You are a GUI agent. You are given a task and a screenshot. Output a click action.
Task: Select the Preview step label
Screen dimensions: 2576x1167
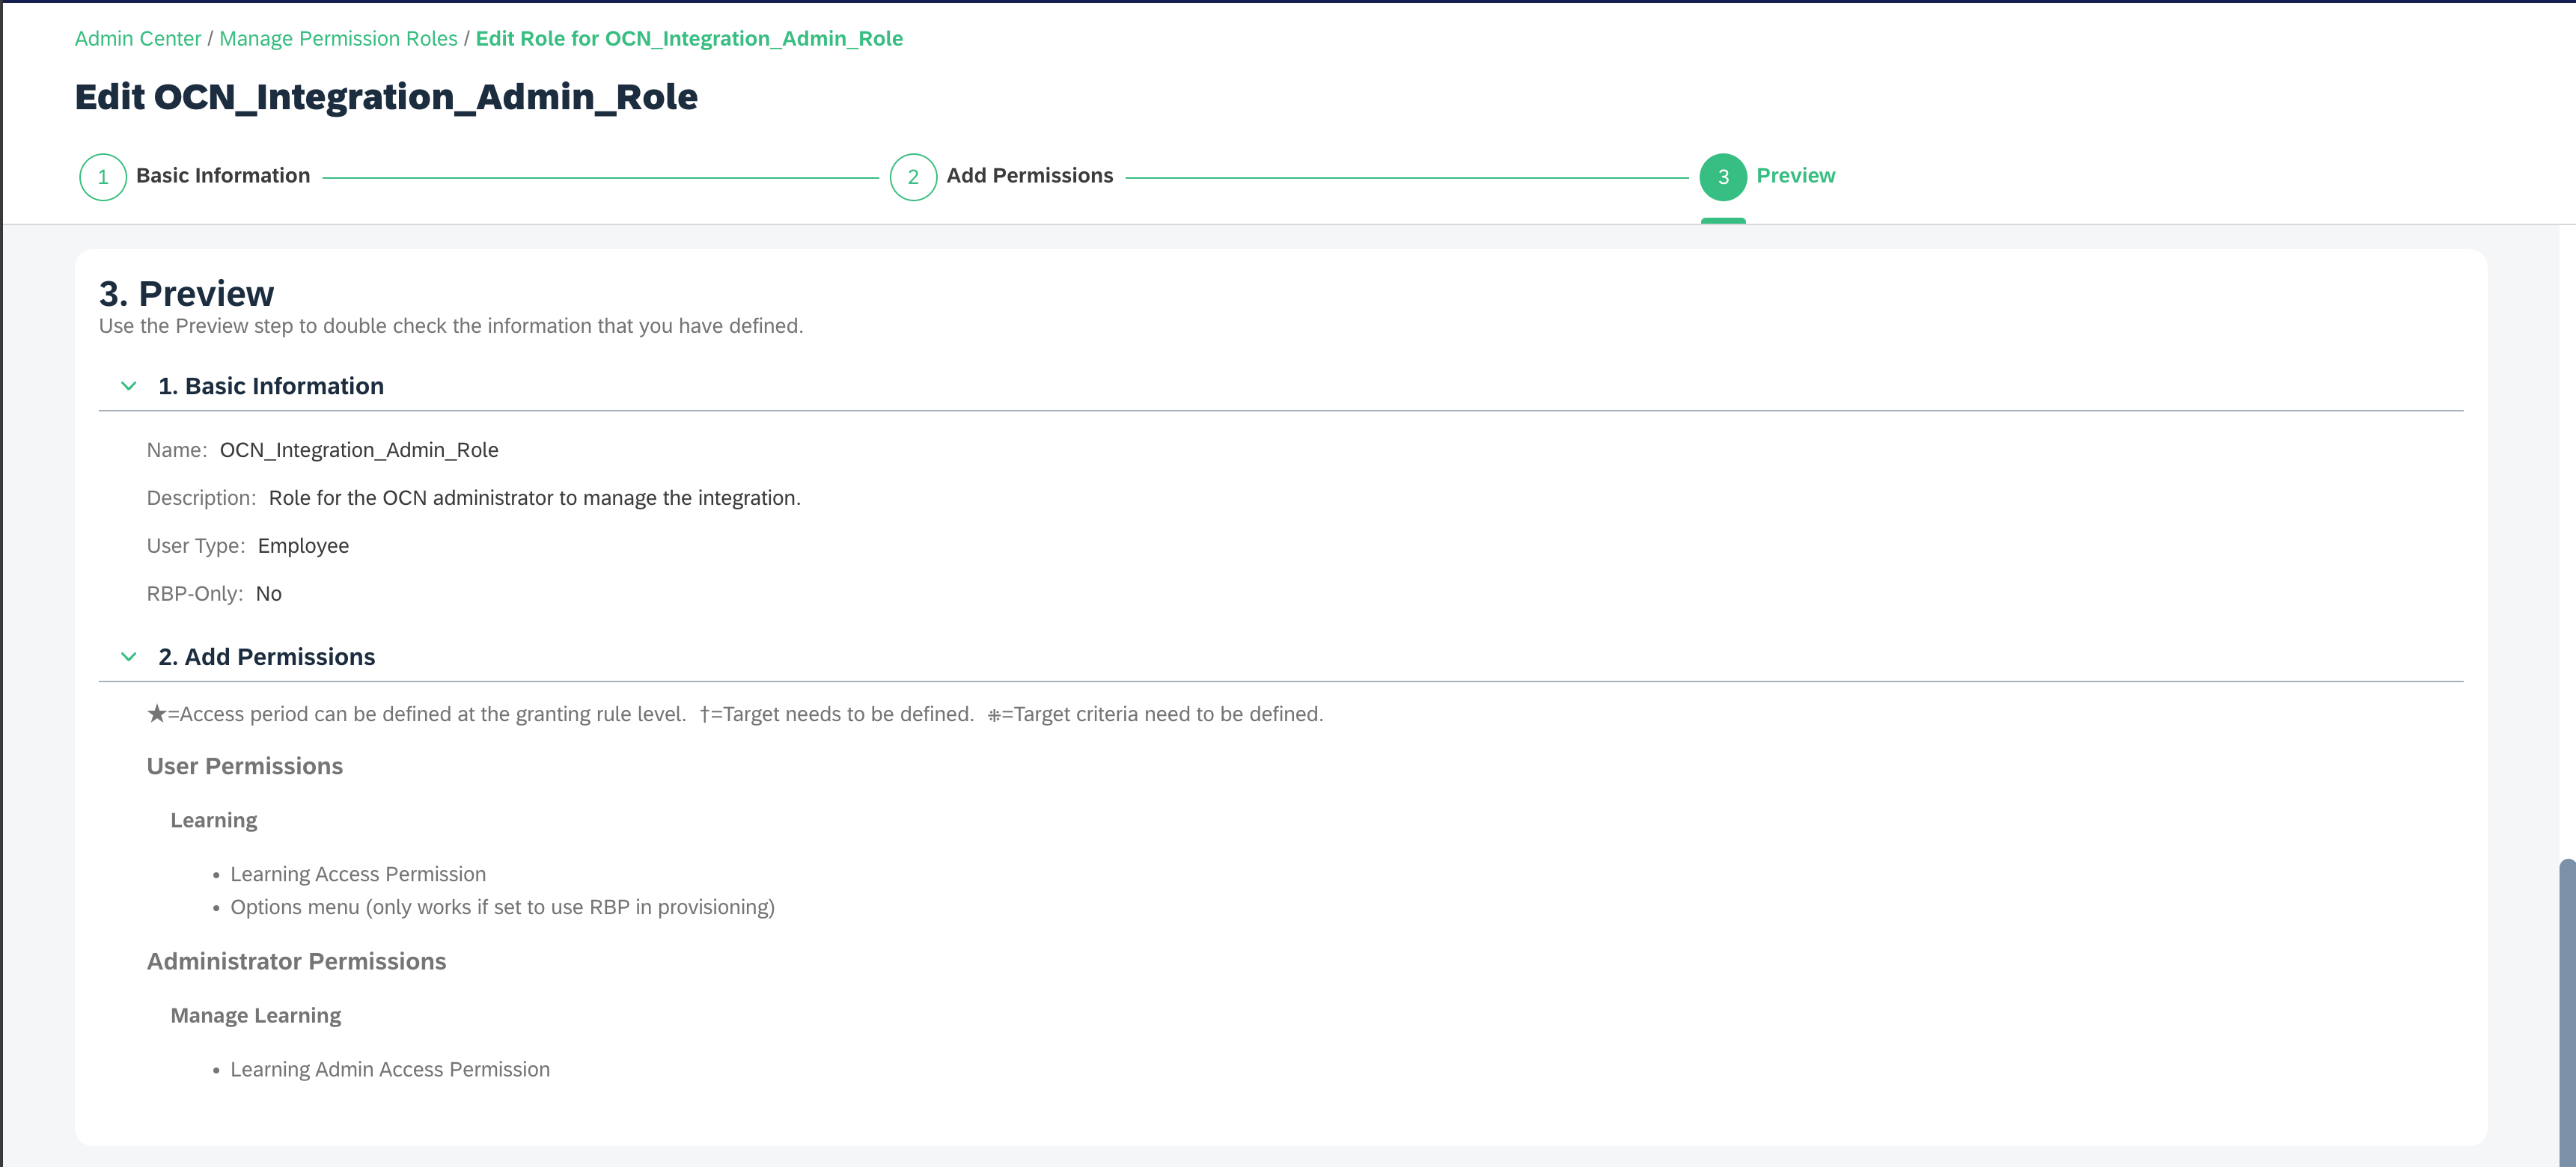(x=1795, y=175)
